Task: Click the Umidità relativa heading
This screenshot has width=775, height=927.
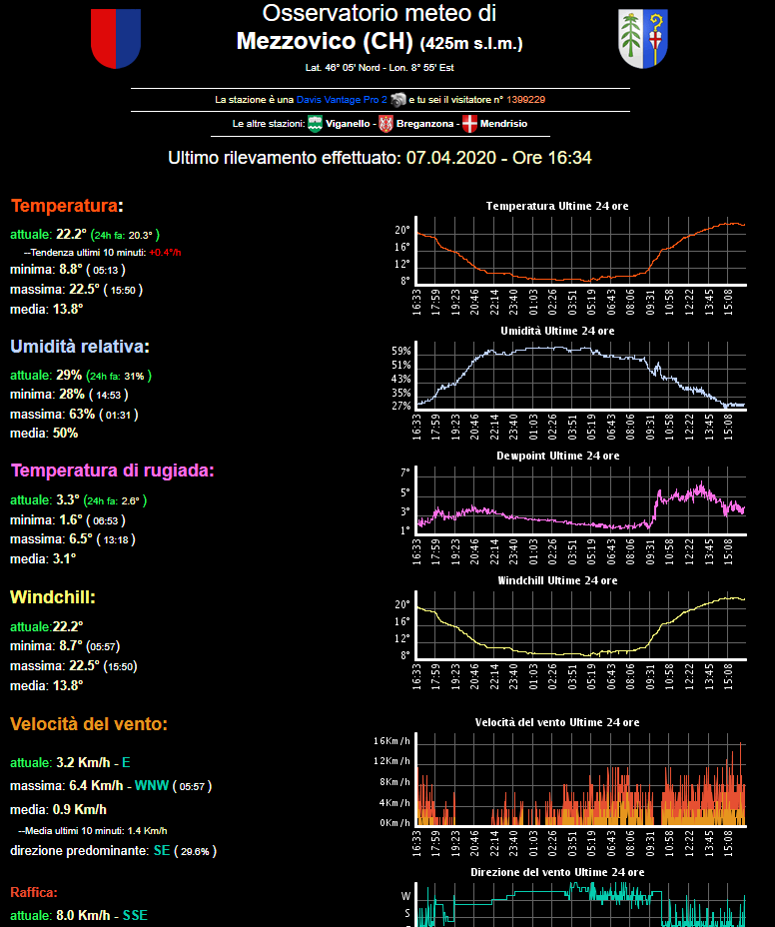Action: (77, 347)
